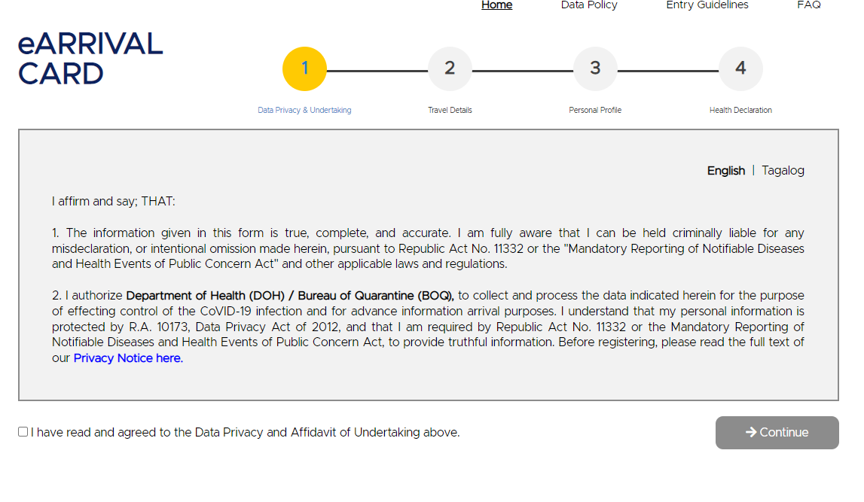
Task: Switch language to English
Action: [725, 171]
